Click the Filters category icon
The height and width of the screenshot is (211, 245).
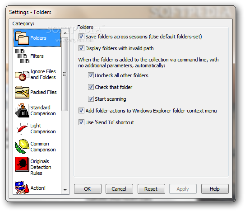[22, 56]
